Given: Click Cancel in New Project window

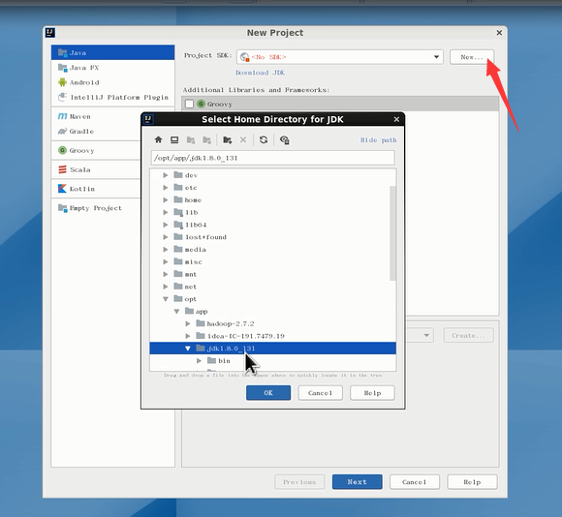Looking at the screenshot, I should 415,482.
